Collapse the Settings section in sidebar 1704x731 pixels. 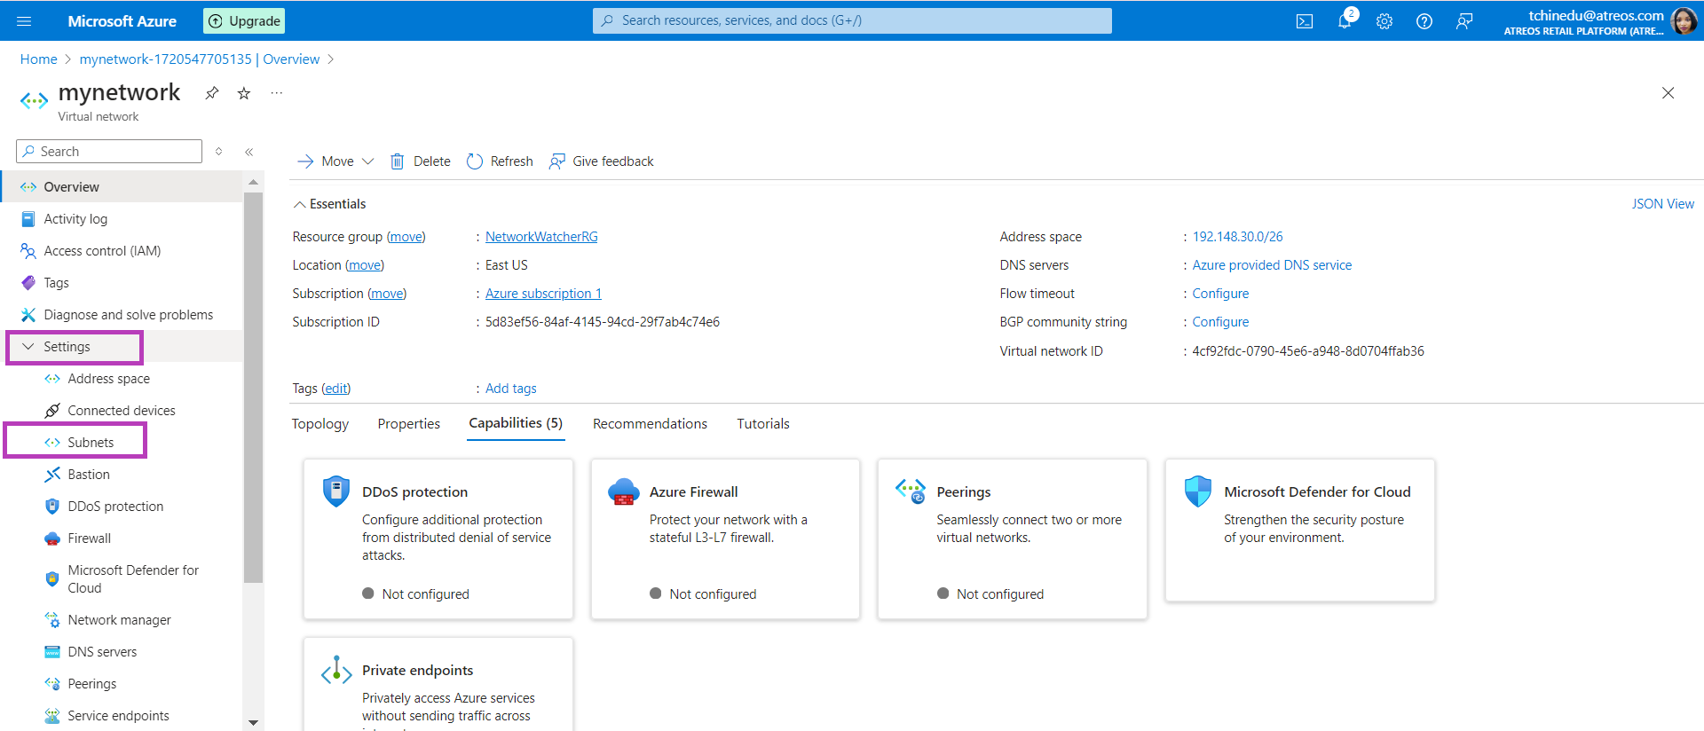coord(28,347)
